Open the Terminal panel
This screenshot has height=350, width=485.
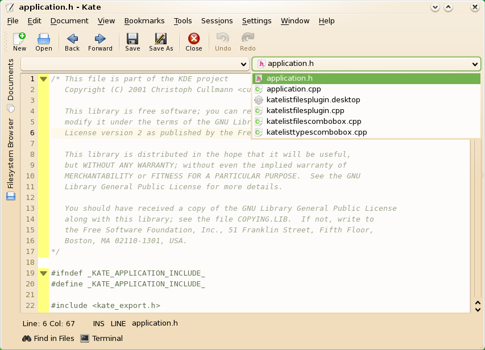[x=102, y=338]
